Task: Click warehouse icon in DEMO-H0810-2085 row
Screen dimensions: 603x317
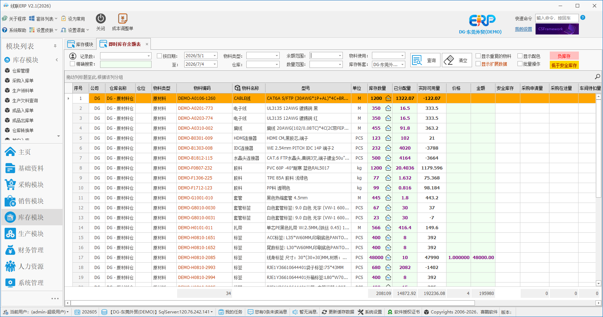Action: click(x=388, y=257)
